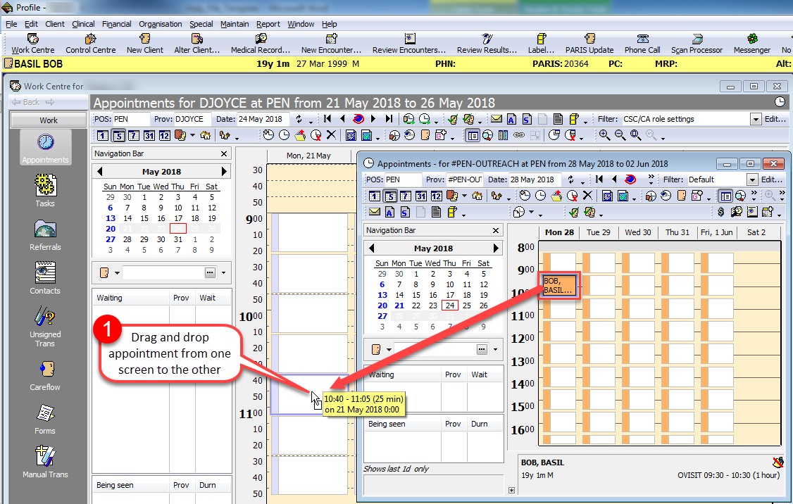Click the Phone Call toolbar icon
The height and width of the screenshot is (504, 793).
click(x=642, y=44)
